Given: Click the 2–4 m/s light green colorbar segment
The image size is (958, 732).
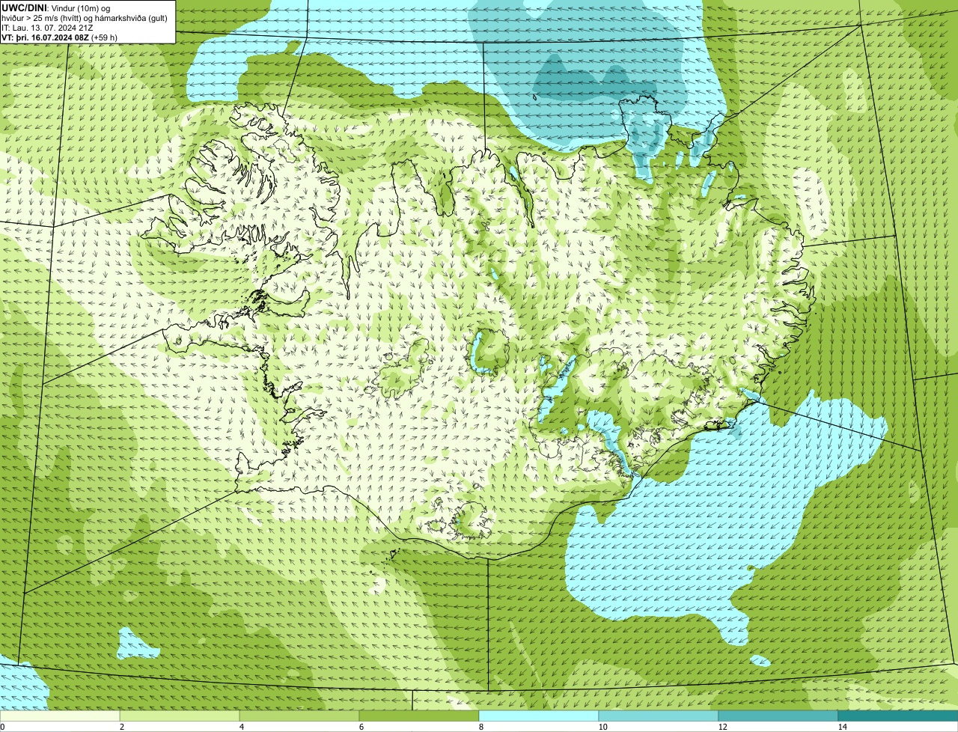Looking at the screenshot, I should [x=180, y=716].
